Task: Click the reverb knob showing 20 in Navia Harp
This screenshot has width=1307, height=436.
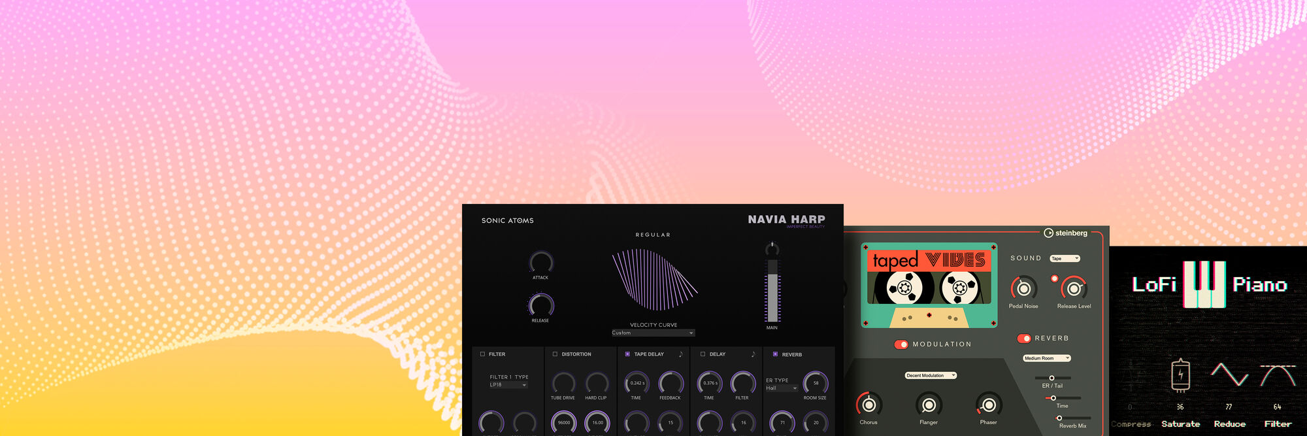Action: [x=816, y=422]
